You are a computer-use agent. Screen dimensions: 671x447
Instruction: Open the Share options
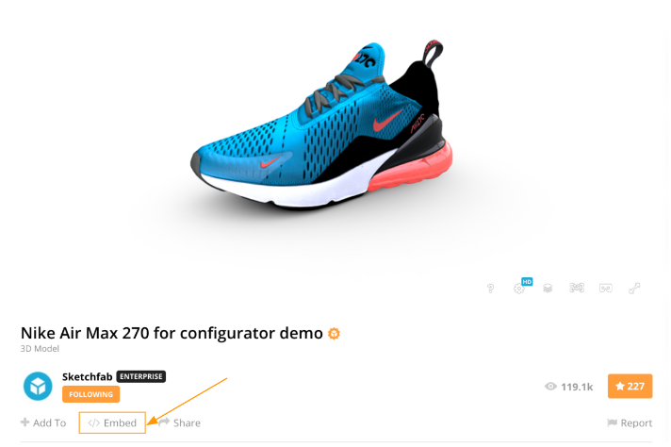[x=179, y=423]
